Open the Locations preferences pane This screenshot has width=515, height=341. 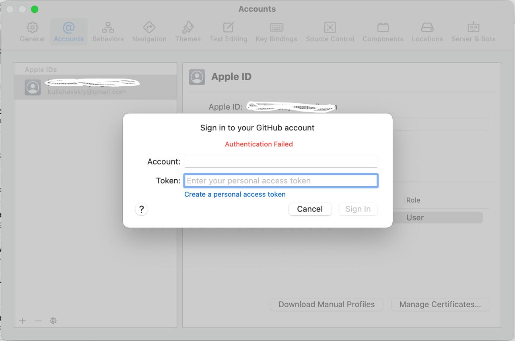(x=427, y=32)
